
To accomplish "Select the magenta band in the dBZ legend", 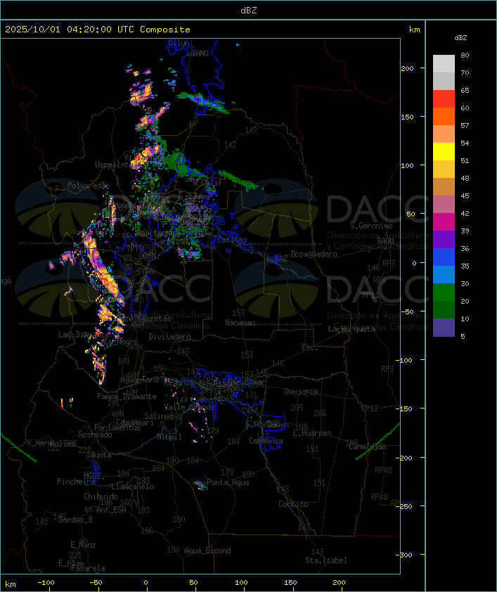I will 444,222.
